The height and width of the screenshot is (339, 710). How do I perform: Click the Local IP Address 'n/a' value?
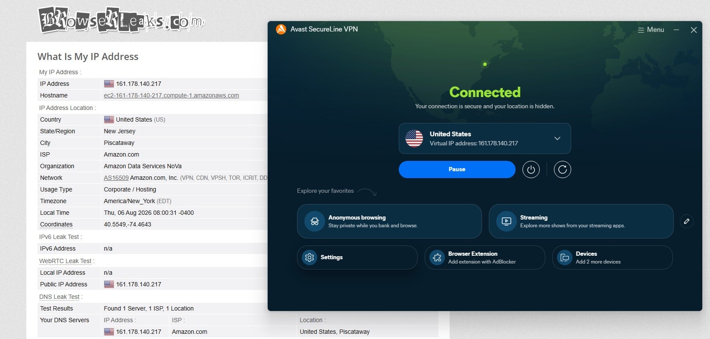tap(108, 273)
